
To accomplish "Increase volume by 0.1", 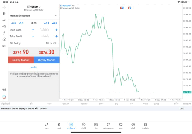I will tap(46, 23).
